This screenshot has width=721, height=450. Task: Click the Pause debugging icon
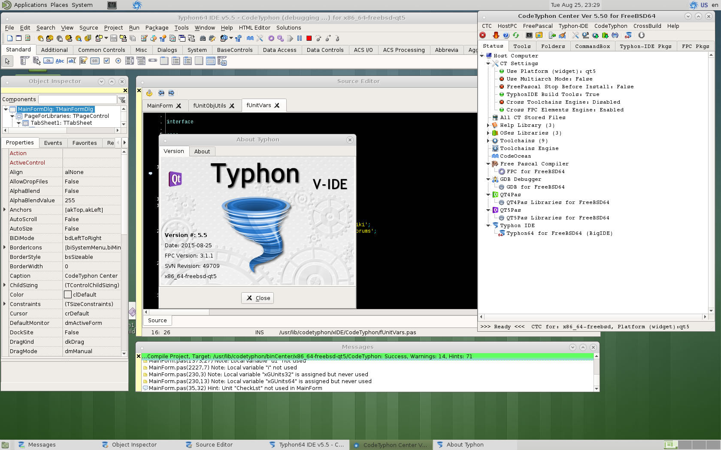pyautogui.click(x=300, y=38)
